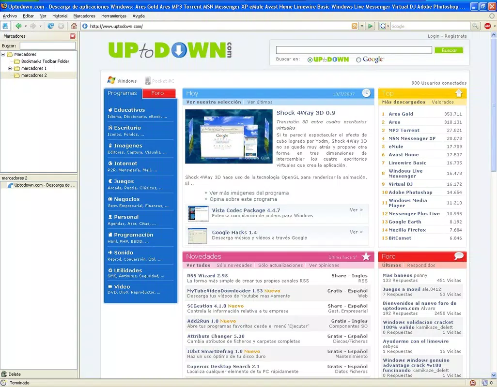Image resolution: width=497 pixels, height=387 pixels.
Task: Focus the sidebar Buscar input field
Action: click(x=48, y=46)
